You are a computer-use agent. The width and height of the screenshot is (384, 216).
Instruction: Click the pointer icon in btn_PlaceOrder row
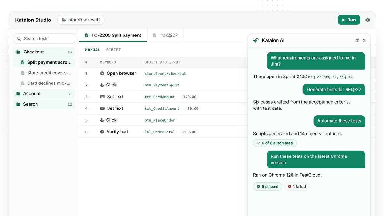click(x=102, y=120)
